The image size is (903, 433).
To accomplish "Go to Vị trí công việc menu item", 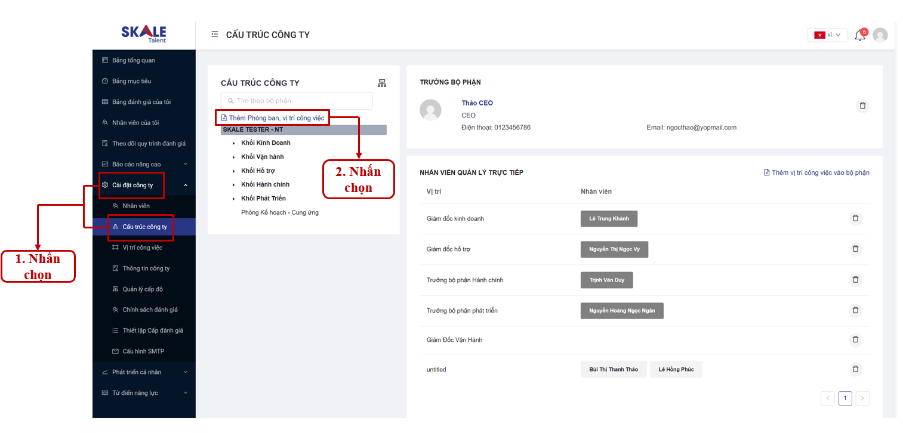I will click(142, 248).
